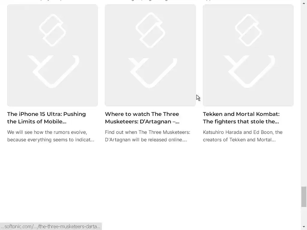307x230 pixels.
Task: Click 'Katsuhiro Harada and Ed Boon' excerpt
Action: pyautogui.click(x=243, y=136)
